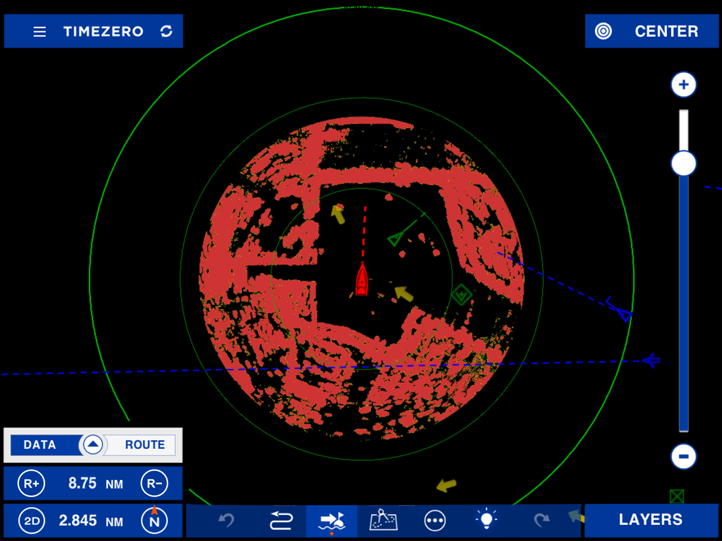
Task: Collapse the DATA panel using the triangle
Action: click(92, 445)
